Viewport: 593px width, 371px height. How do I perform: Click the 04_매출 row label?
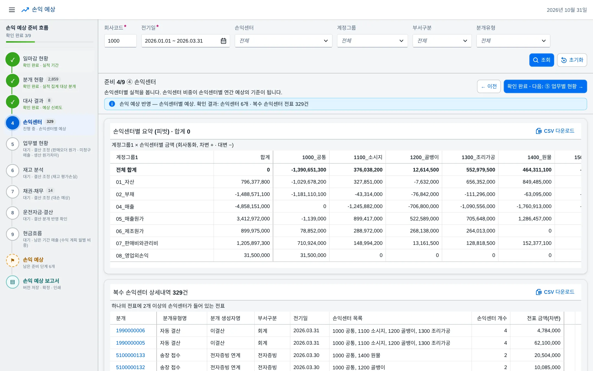pos(125,207)
